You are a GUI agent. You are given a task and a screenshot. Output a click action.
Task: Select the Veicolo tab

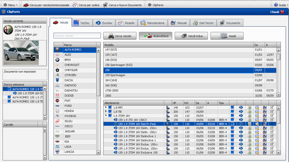click(x=61, y=22)
